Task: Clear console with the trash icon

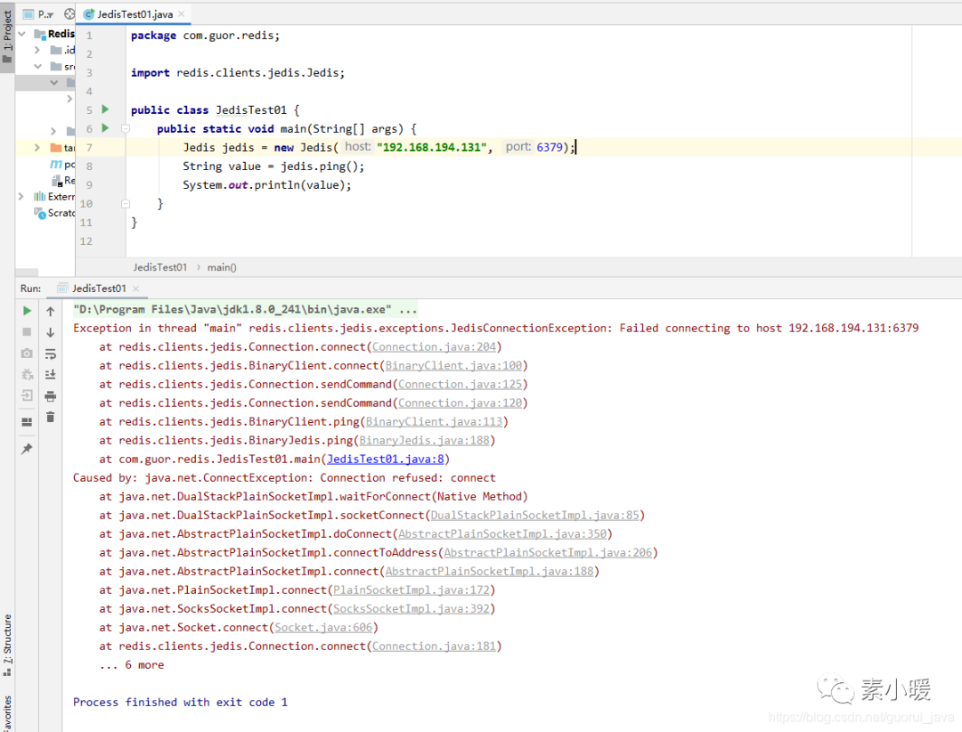Action: [50, 418]
